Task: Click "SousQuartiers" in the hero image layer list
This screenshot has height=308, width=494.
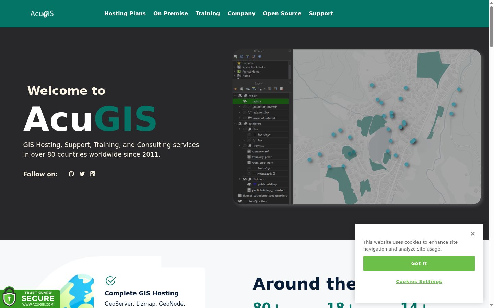Action: (x=258, y=201)
